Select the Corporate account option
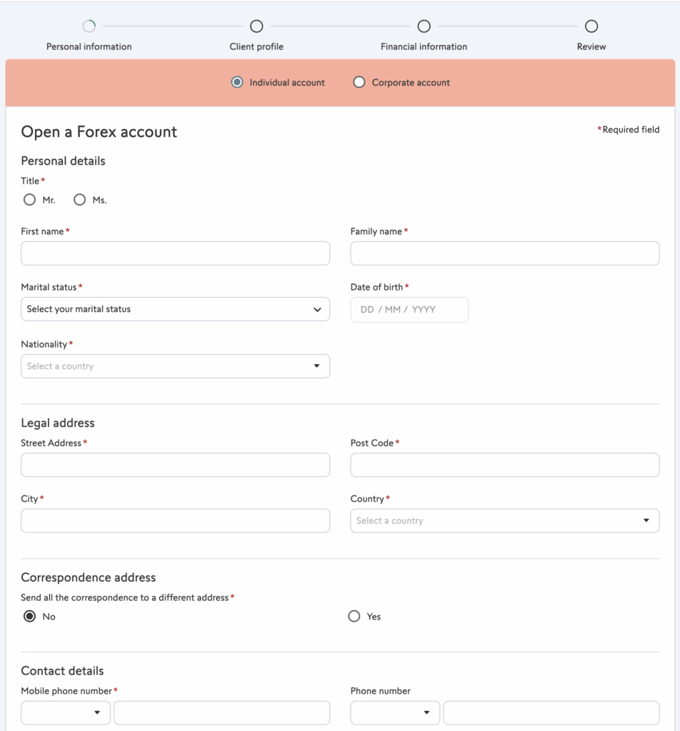 [359, 82]
